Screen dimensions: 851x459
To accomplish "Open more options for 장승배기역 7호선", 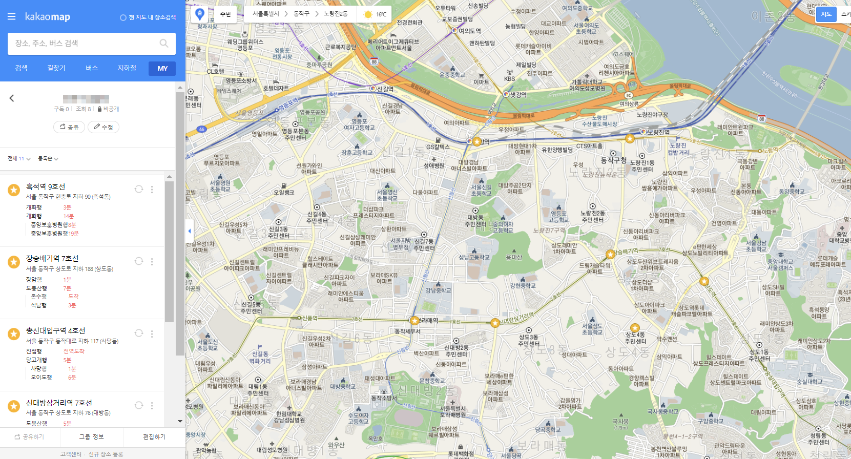I will point(152,261).
